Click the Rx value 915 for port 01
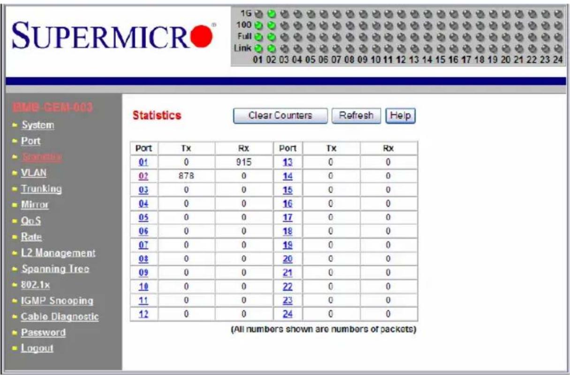 click(x=244, y=162)
